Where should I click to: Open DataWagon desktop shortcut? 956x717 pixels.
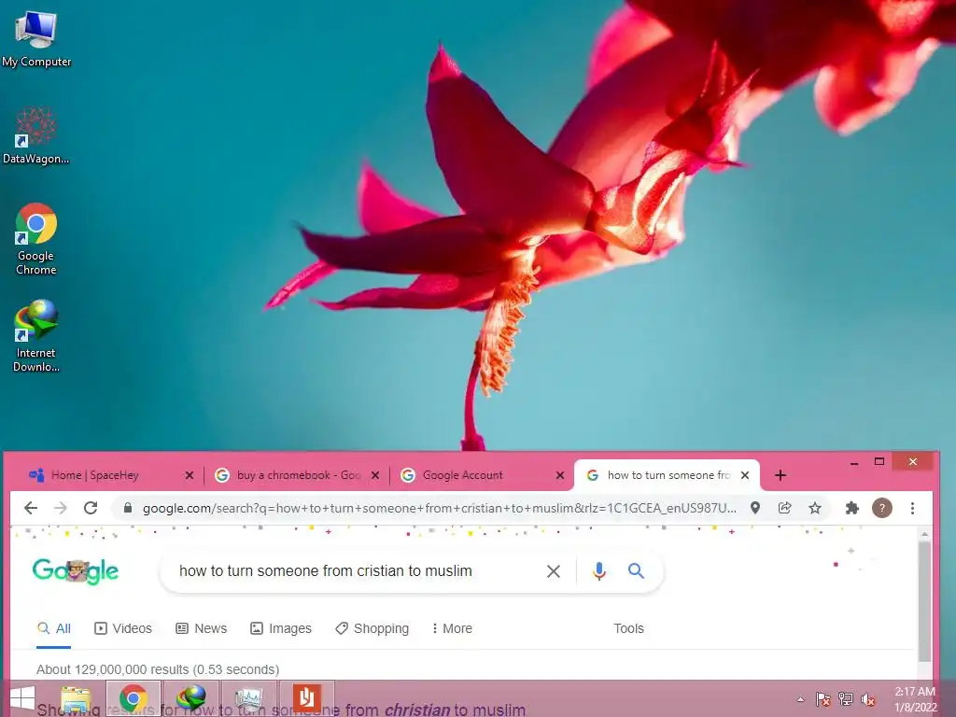36,135
